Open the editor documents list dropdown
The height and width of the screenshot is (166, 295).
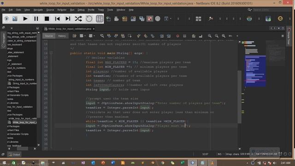[279, 28]
